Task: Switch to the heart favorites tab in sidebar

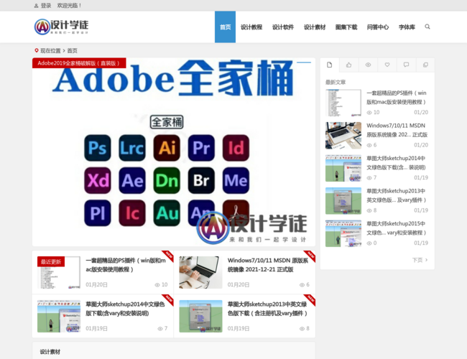Action: (x=387, y=65)
